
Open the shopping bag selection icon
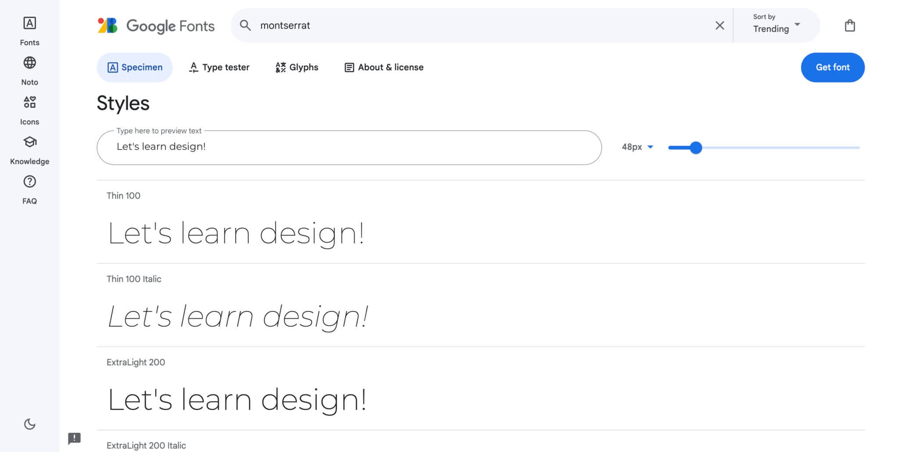(x=849, y=26)
